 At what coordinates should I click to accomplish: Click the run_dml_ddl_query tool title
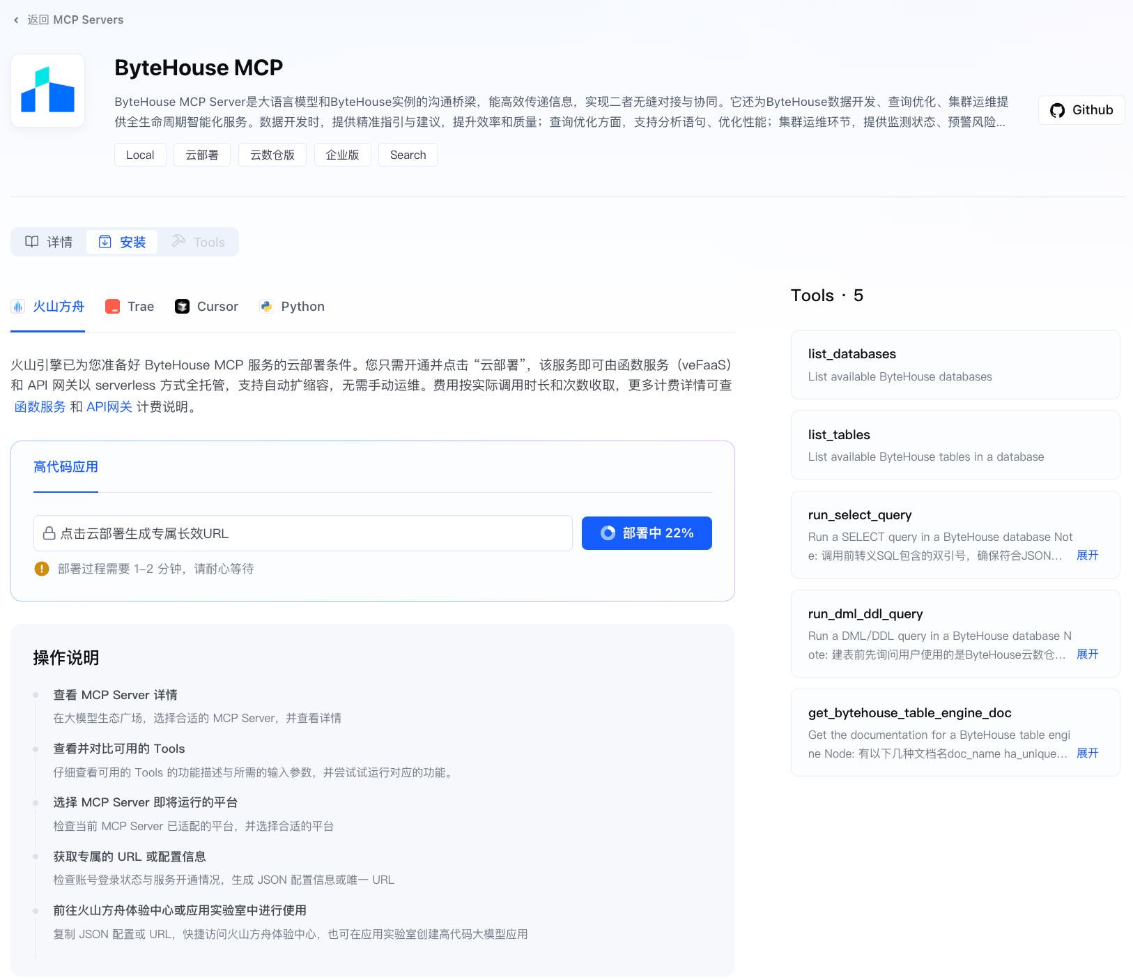click(x=865, y=614)
